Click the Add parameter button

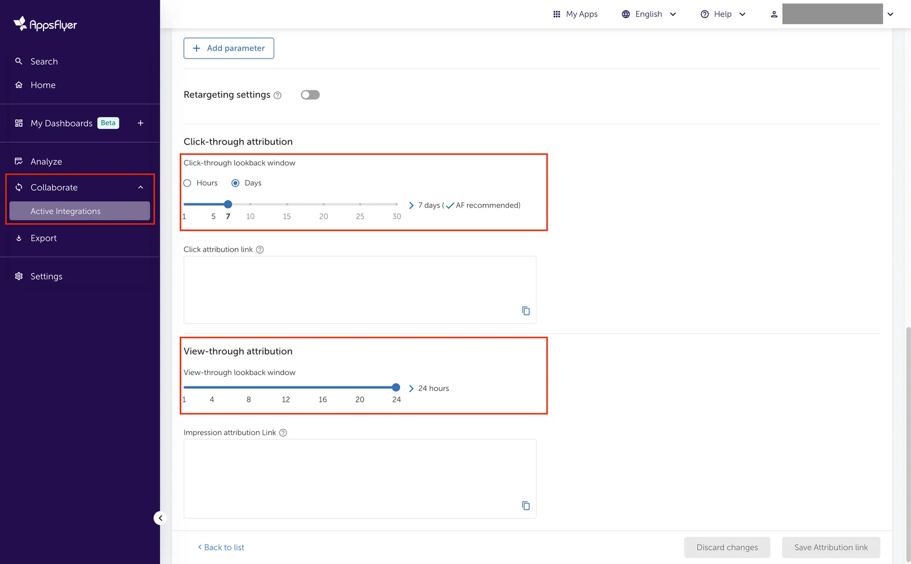(x=229, y=48)
